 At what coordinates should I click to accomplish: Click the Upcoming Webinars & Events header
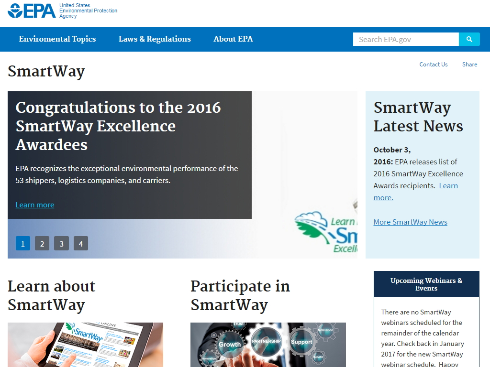(x=426, y=284)
